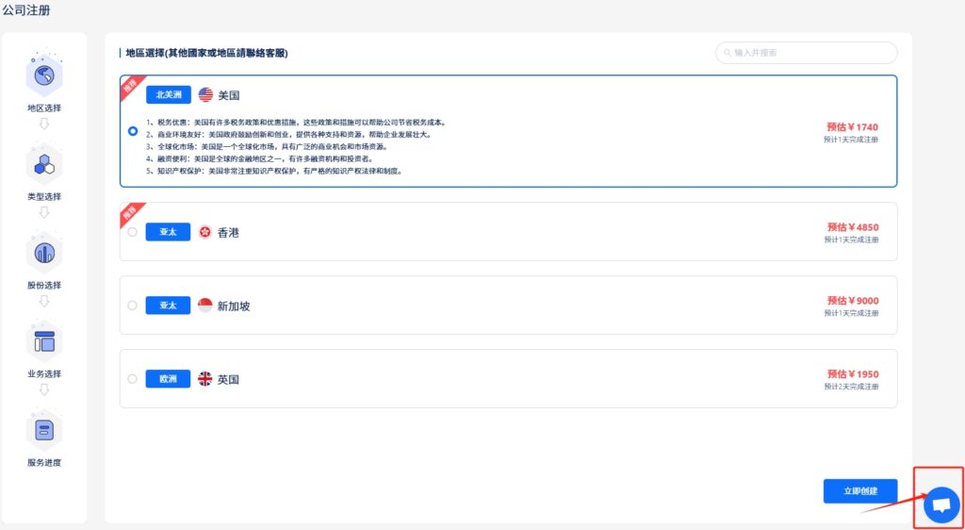Select the 新加坡 radio button
This screenshot has height=530, width=965.
(132, 306)
